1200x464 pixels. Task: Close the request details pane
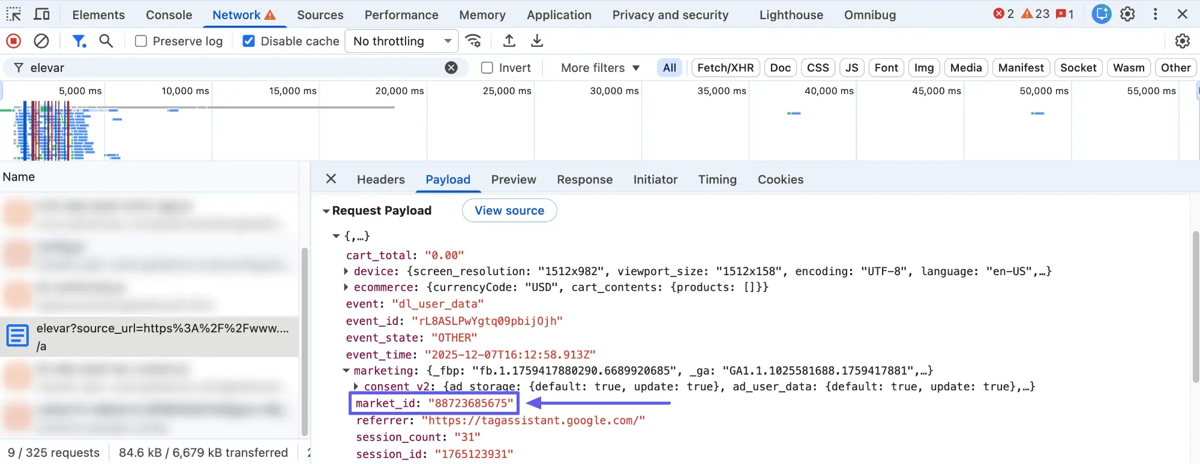click(331, 179)
